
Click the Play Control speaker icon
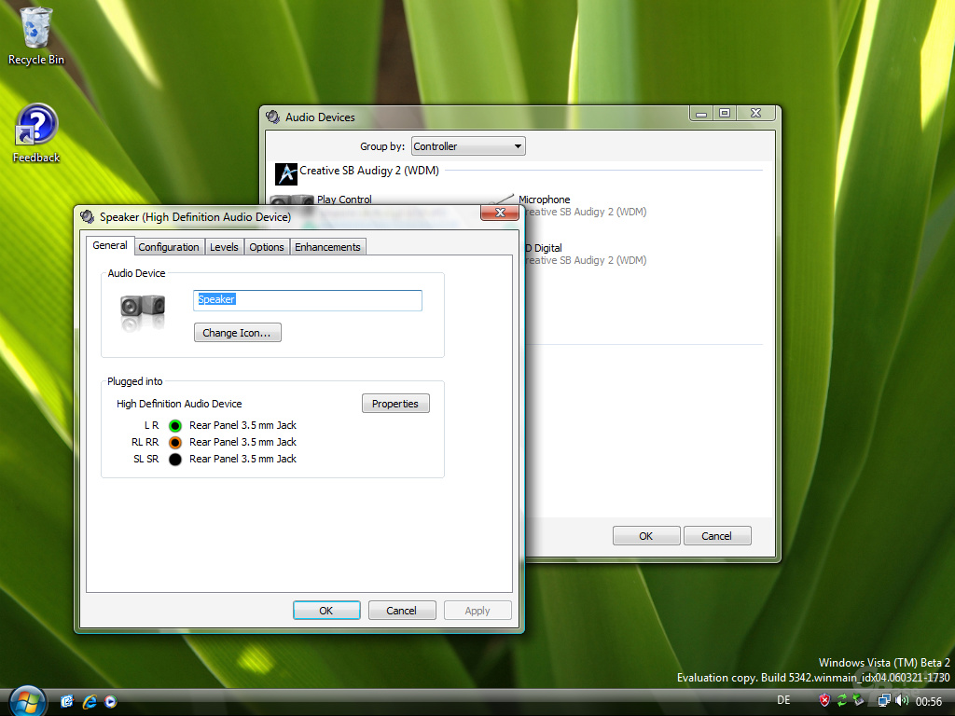click(x=291, y=200)
